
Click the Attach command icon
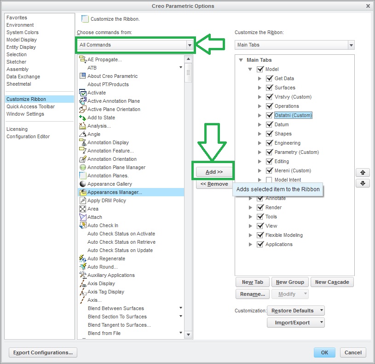82,217
